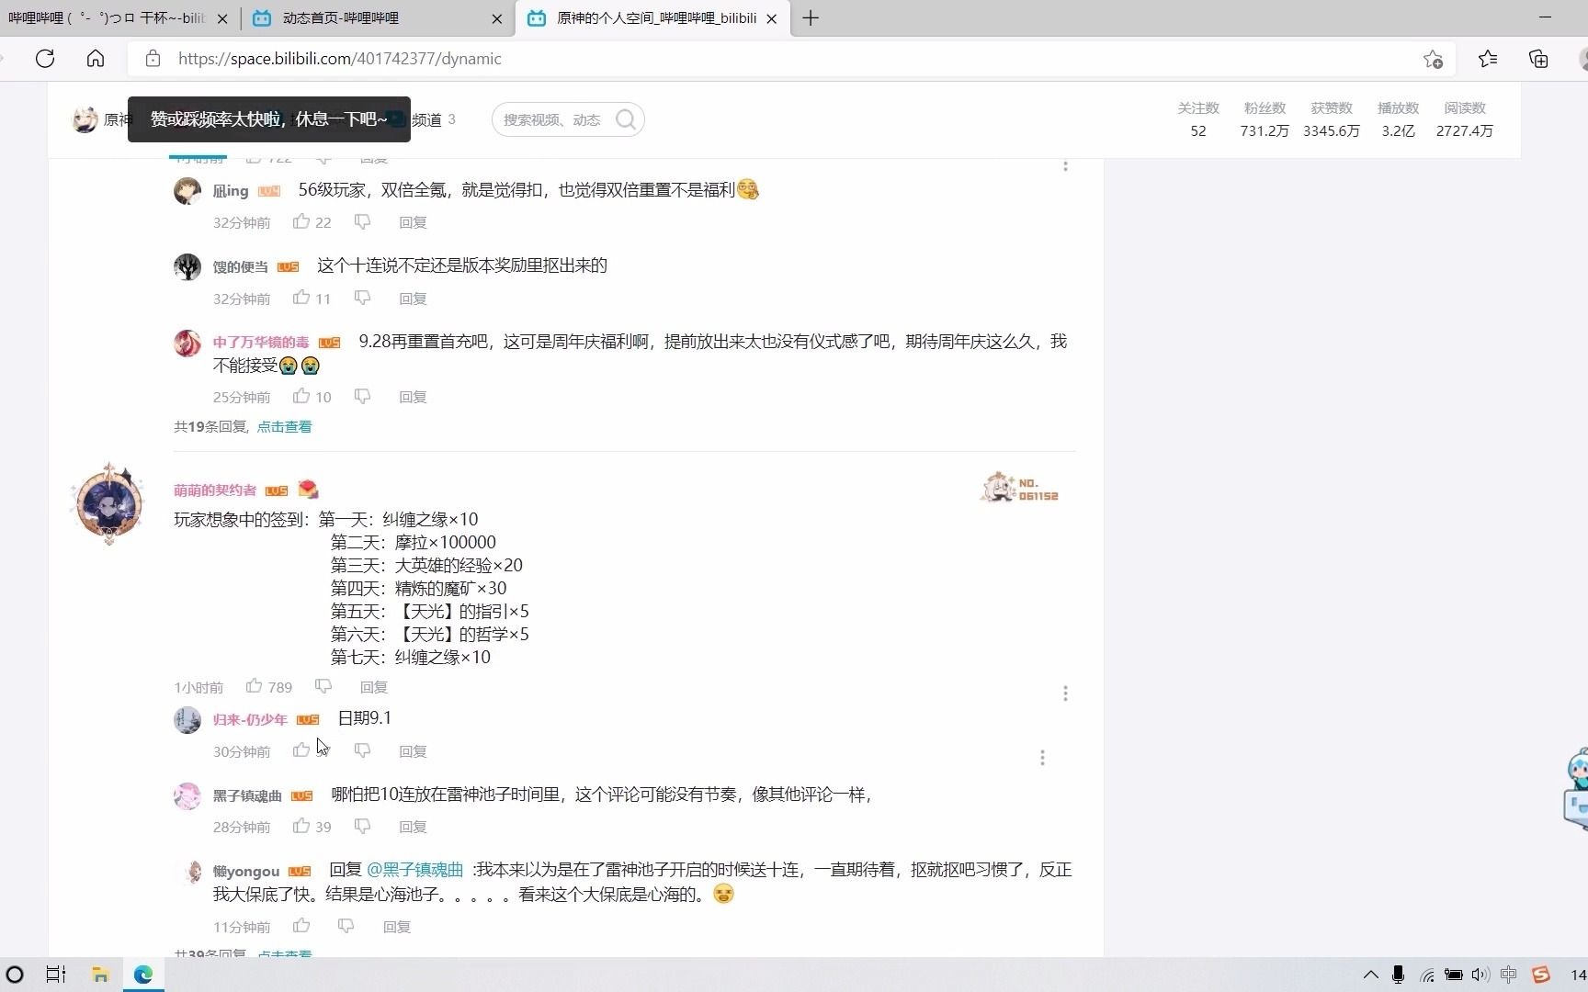Like the comment by 中了万华镜的毒
This screenshot has height=992, width=1588.
(x=301, y=396)
